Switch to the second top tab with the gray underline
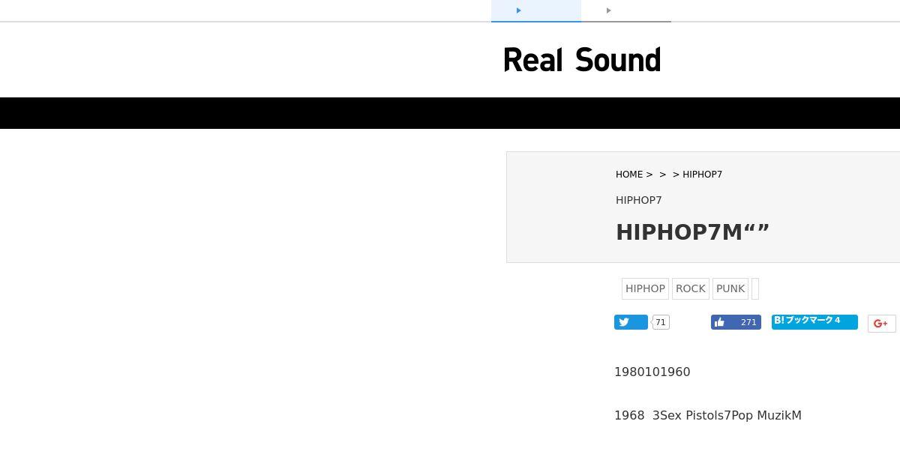The height and width of the screenshot is (472, 900). click(626, 11)
